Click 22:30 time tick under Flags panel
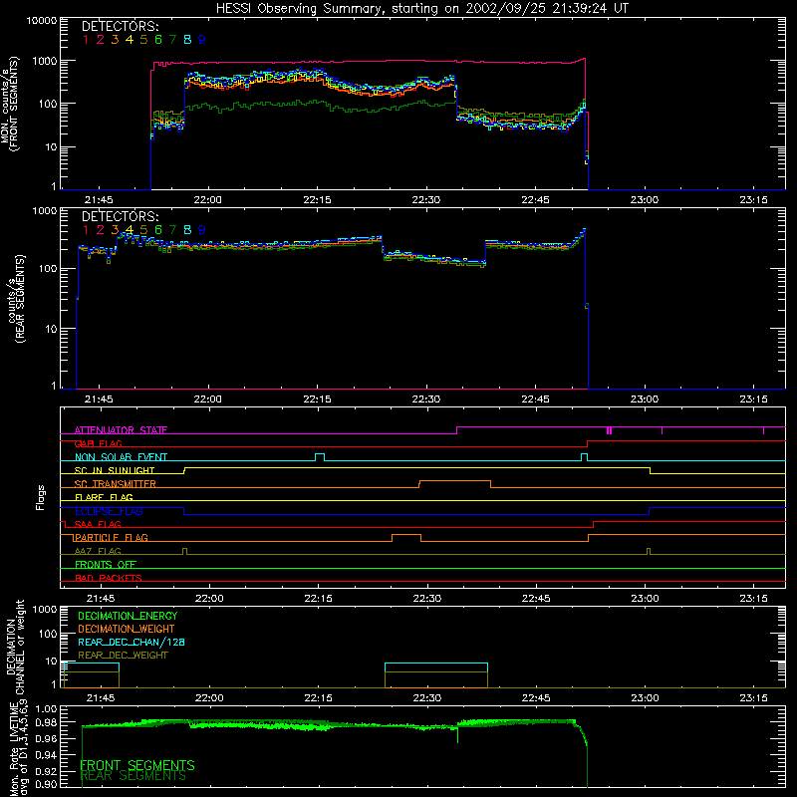797x797 pixels. tap(427, 599)
